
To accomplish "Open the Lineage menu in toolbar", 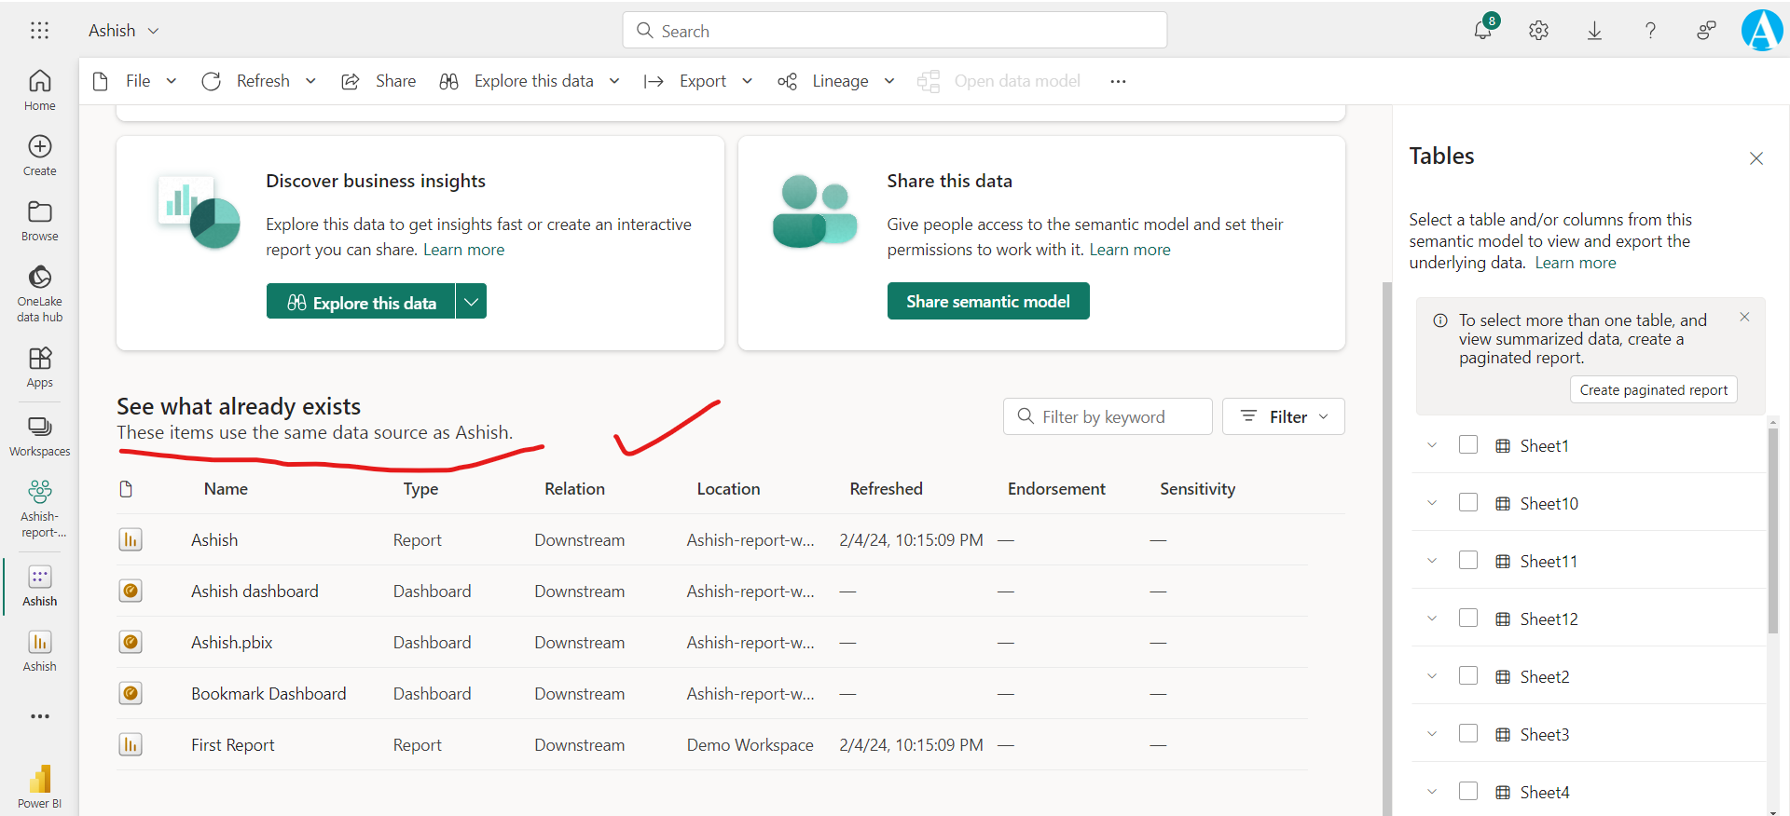I will (x=838, y=81).
